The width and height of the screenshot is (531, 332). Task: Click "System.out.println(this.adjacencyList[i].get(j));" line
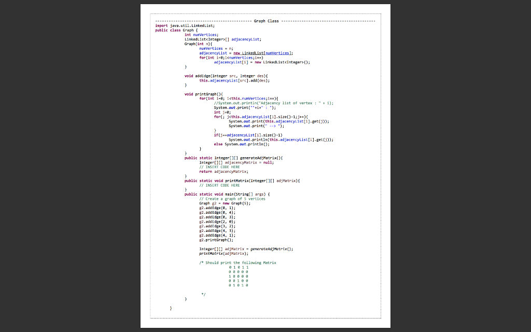click(281, 140)
